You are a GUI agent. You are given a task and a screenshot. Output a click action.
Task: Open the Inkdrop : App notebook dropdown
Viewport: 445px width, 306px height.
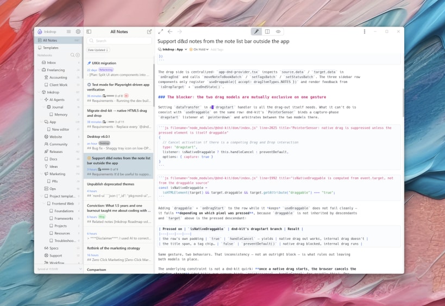click(x=173, y=49)
